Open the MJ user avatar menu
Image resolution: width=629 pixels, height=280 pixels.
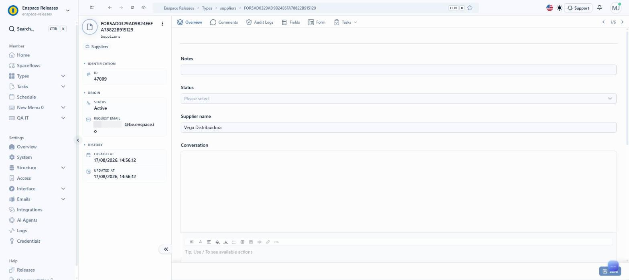[x=615, y=8]
